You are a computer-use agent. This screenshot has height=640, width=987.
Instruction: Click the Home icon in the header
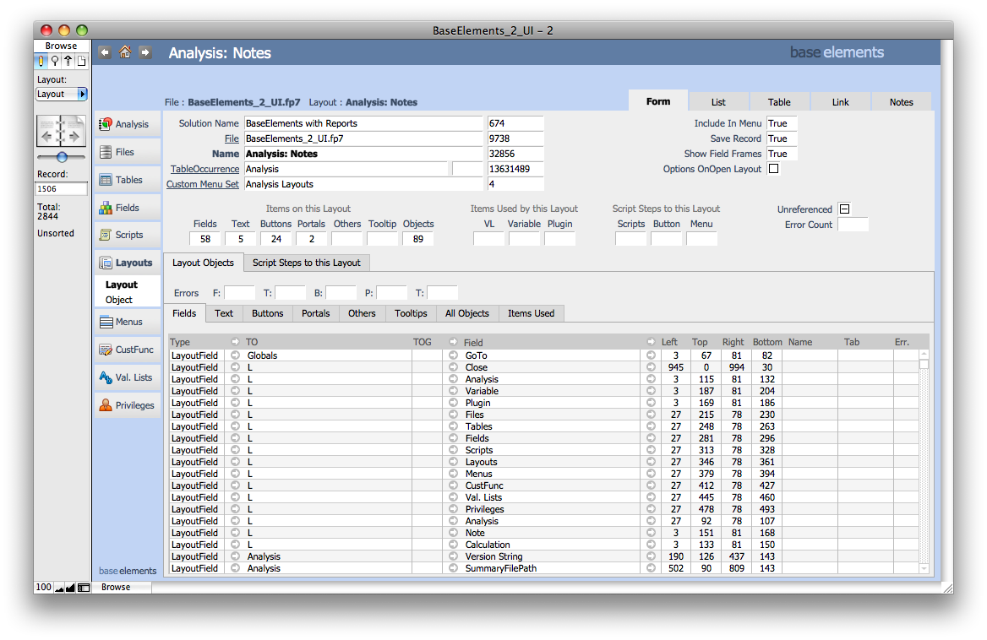pos(125,52)
